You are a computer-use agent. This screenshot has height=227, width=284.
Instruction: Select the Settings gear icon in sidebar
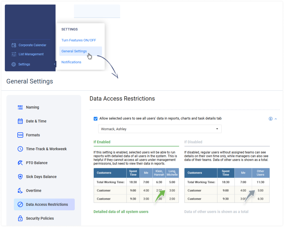pyautogui.click(x=13, y=64)
